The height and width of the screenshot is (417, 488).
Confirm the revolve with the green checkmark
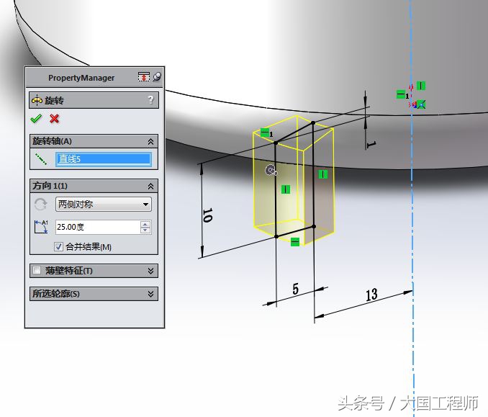coord(36,119)
